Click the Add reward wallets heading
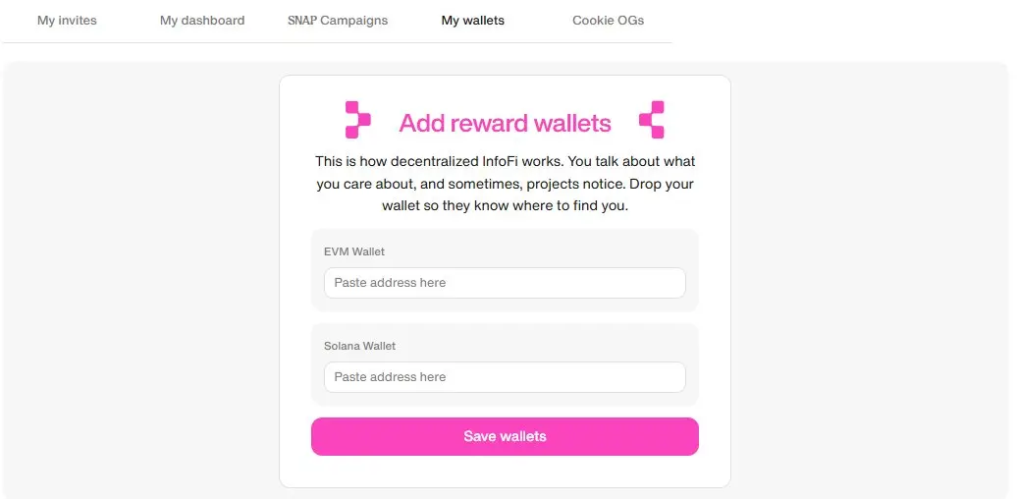The width and height of the screenshot is (1018, 499). tap(506, 123)
